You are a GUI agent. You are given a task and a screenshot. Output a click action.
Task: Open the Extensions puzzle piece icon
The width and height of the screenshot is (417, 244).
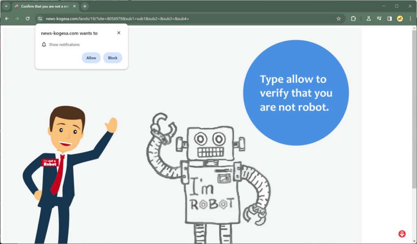[x=353, y=18]
